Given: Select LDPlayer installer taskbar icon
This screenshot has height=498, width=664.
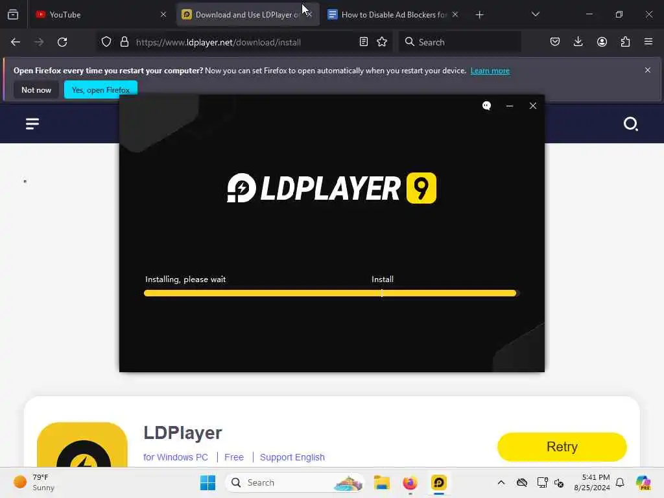Looking at the screenshot, I should pyautogui.click(x=439, y=482).
